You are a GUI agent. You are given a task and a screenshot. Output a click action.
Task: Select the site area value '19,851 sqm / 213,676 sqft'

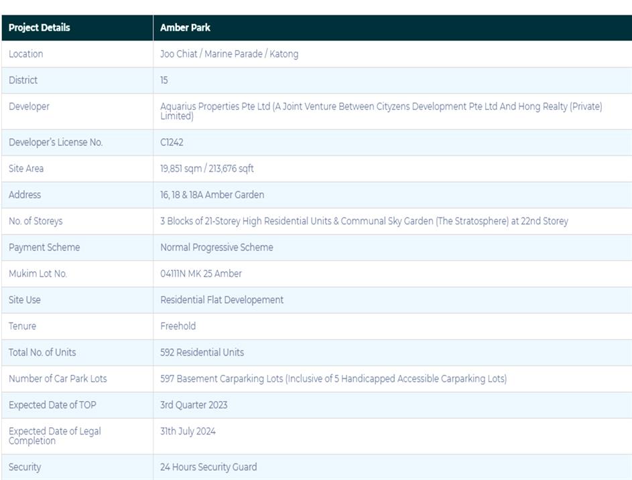tap(207, 169)
